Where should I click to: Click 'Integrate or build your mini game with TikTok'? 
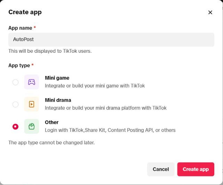click(x=95, y=86)
